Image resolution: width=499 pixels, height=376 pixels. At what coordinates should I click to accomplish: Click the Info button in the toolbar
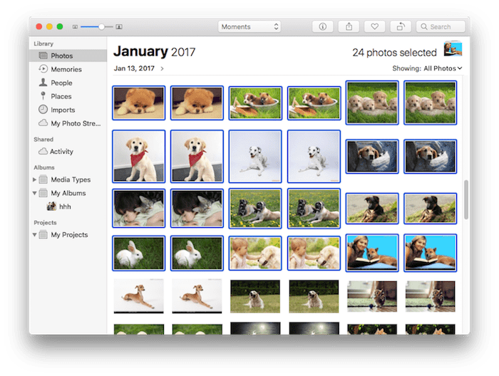coord(322,26)
